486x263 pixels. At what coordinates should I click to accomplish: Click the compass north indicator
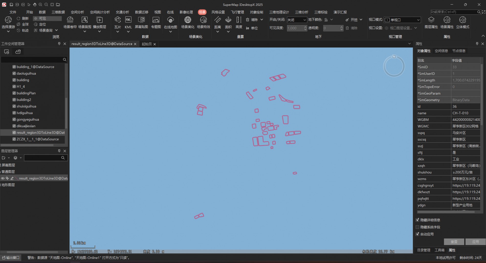[x=394, y=57]
